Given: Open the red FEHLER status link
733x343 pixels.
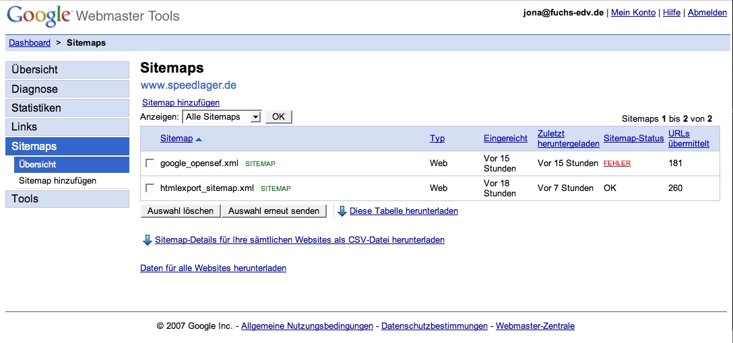Looking at the screenshot, I should [617, 163].
